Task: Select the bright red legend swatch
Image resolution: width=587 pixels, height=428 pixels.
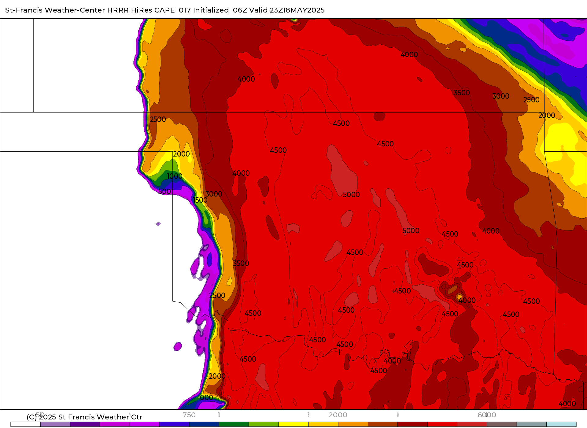Action: tap(442, 424)
